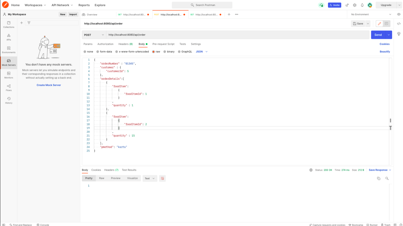Open the Monitors panel
The image size is (403, 226).
coord(9,75)
